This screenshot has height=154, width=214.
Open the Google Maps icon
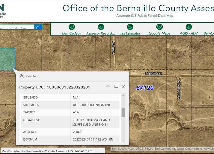(x=159, y=27)
